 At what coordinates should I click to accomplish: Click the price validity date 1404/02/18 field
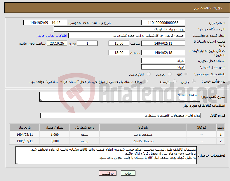point(163,53)
